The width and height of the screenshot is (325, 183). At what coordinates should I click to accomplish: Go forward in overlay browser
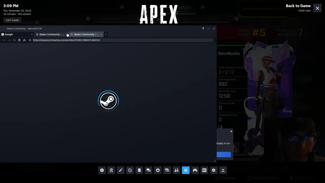pos(9,40)
